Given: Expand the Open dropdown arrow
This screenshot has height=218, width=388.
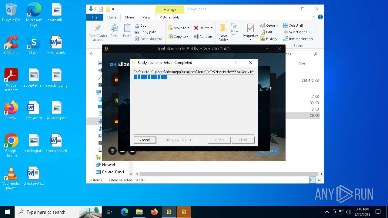Looking at the screenshot, I should point(277,25).
